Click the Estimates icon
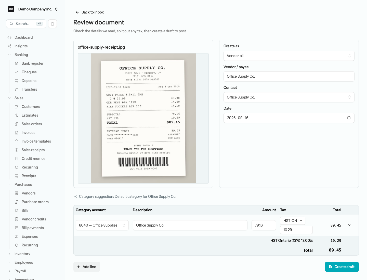 pos(17,115)
